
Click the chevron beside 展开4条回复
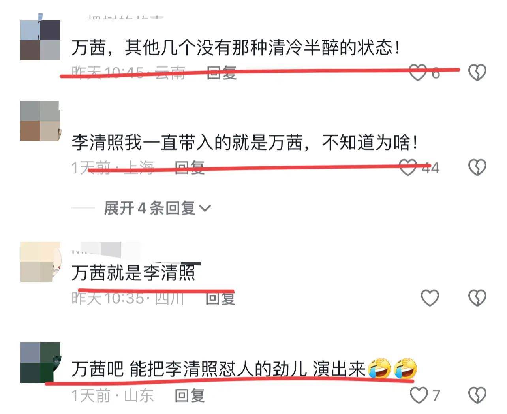[x=205, y=208]
